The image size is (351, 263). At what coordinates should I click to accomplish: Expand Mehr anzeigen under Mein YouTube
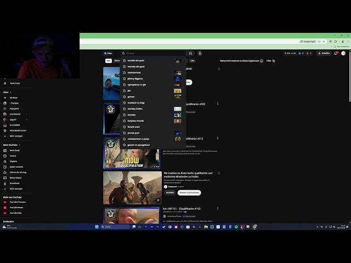coord(15,188)
